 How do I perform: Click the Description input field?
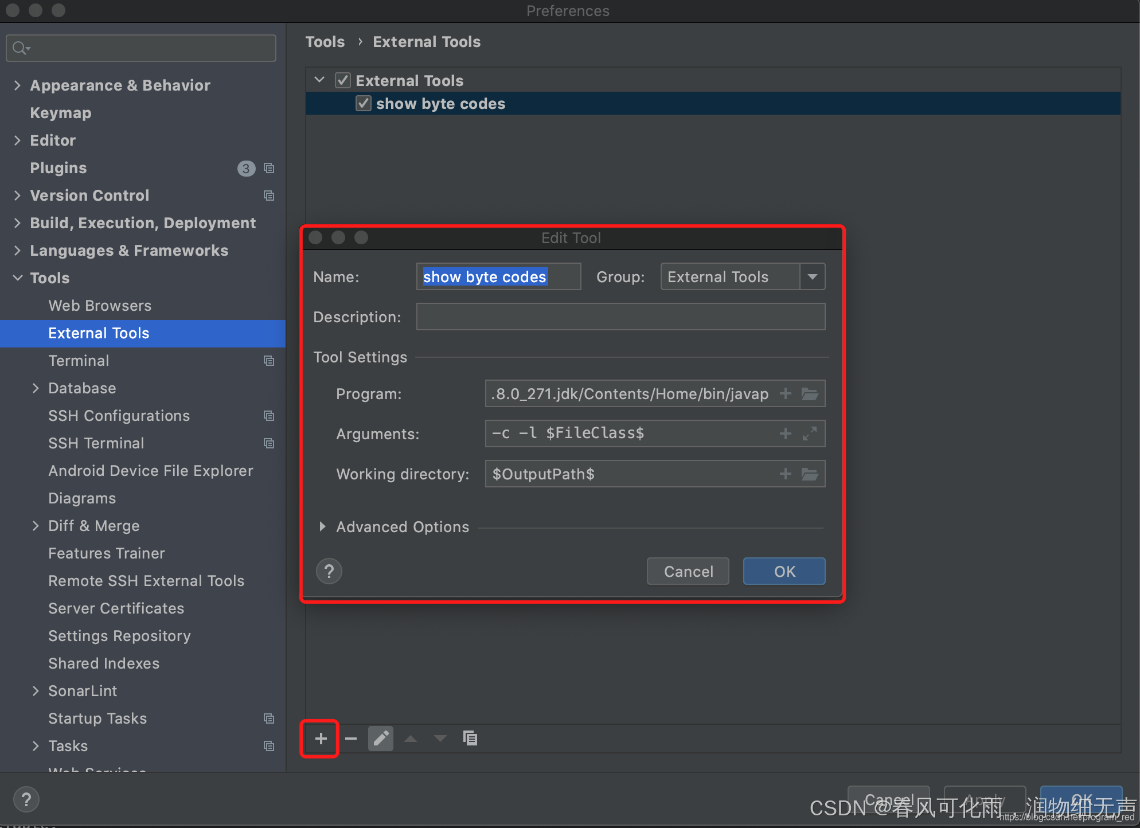620,317
